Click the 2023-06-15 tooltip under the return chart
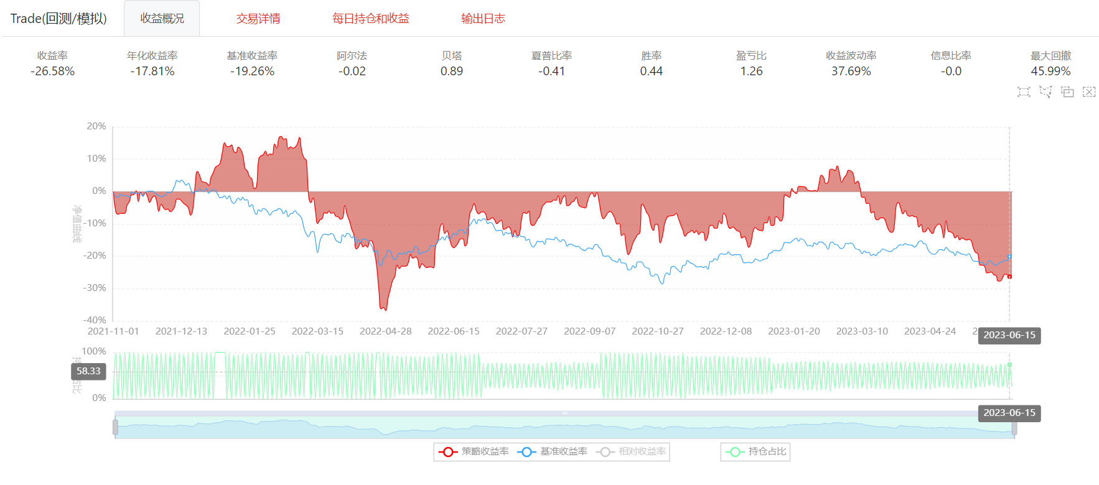This screenshot has height=485, width=1099. tap(1009, 335)
